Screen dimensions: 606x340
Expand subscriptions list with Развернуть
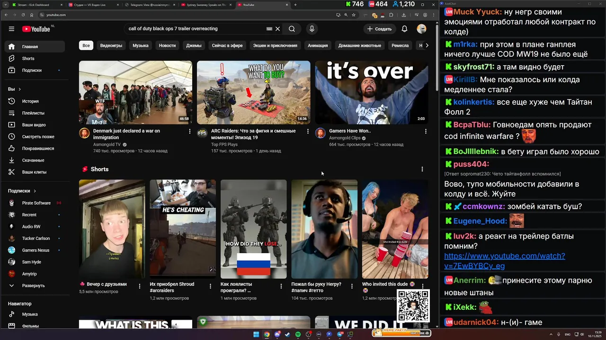pyautogui.click(x=35, y=286)
